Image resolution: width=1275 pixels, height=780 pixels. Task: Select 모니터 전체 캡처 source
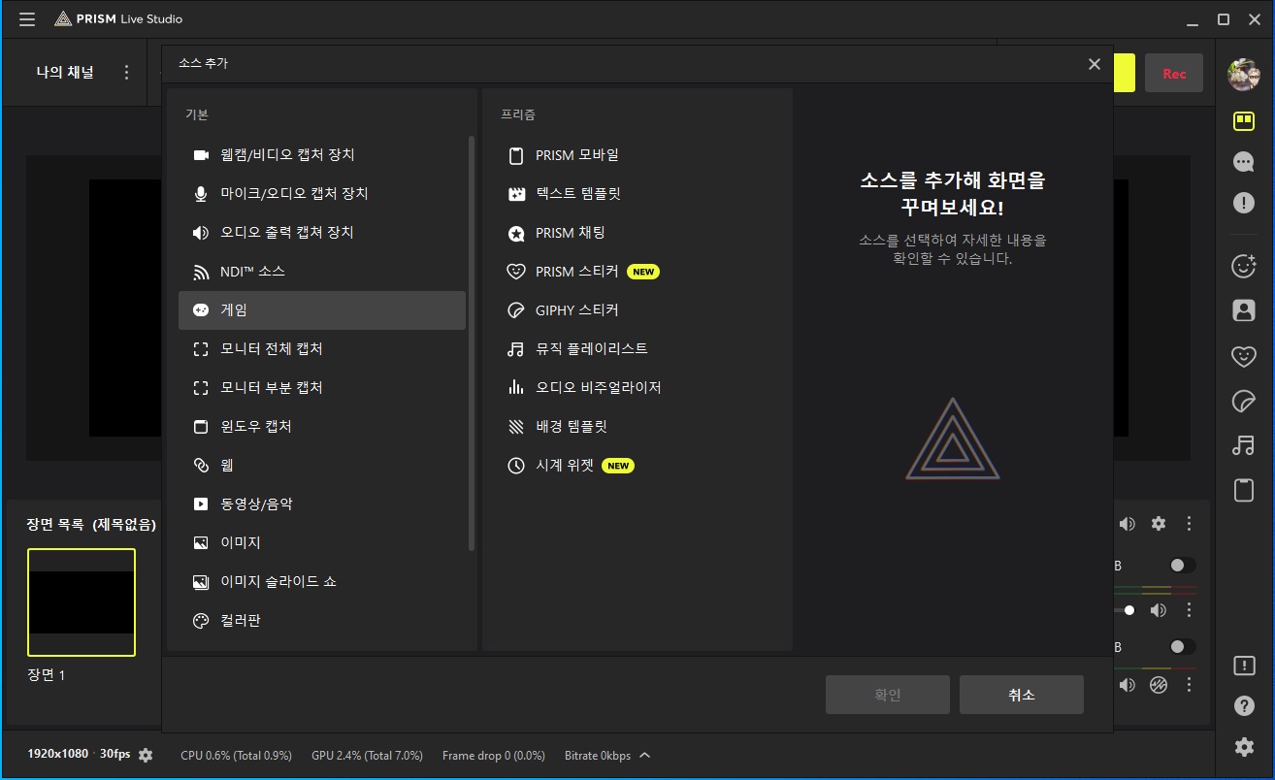click(x=322, y=349)
